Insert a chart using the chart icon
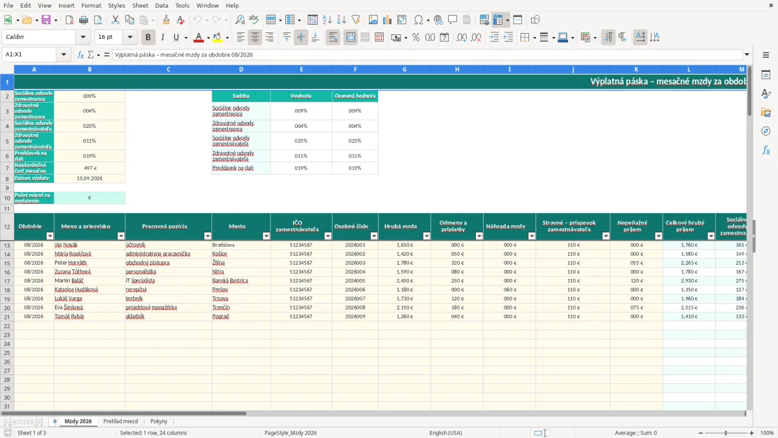The width and height of the screenshot is (778, 438). (388, 20)
